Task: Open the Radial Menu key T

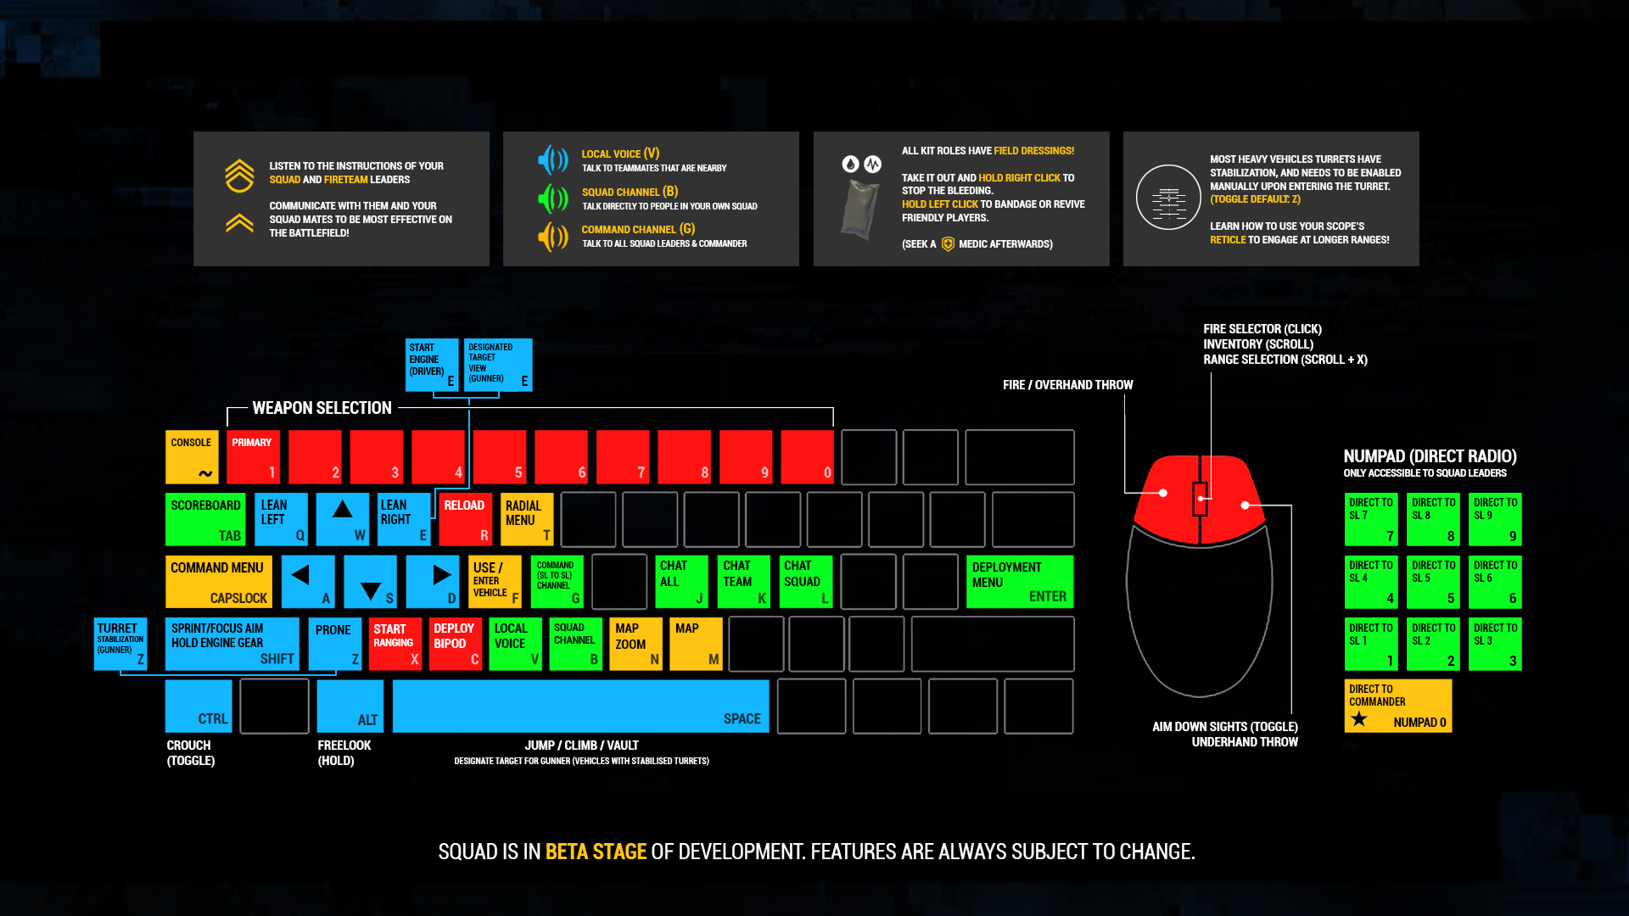Action: click(523, 518)
